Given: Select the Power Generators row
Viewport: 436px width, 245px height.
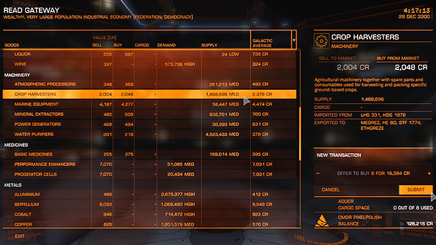Looking at the screenshot, I should point(150,124).
